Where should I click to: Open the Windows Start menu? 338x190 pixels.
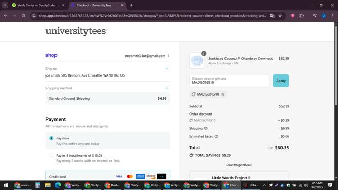[x=6, y=185]
